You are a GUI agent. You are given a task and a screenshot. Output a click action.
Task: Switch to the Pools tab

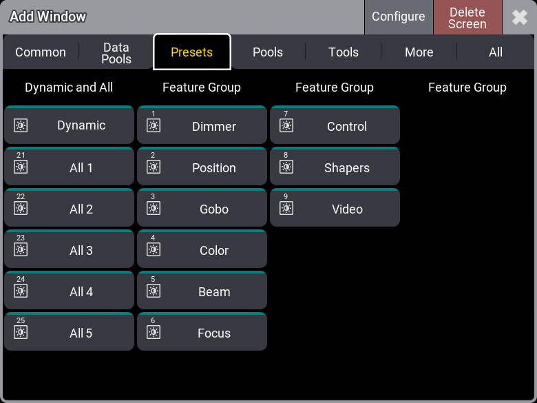point(268,52)
